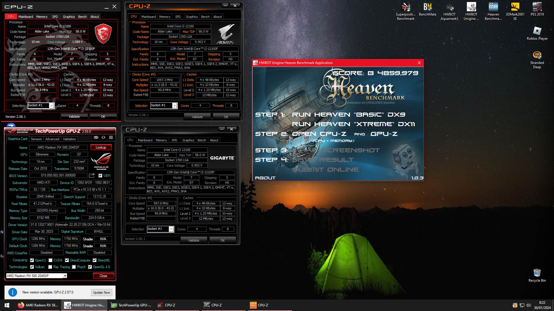Toggle PhysX checkbox in GPU-Z
554x311 pixels.
(74, 267)
